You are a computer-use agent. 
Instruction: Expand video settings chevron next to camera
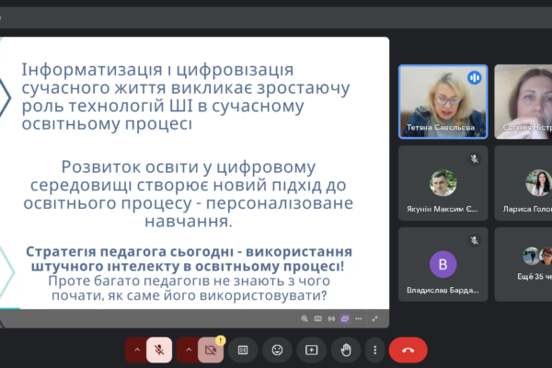[189, 350]
